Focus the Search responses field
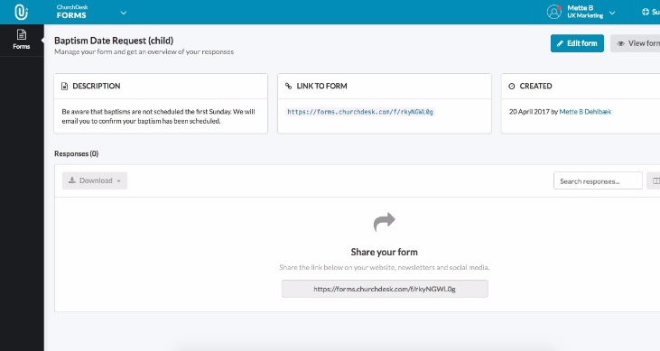The height and width of the screenshot is (351, 660). (598, 181)
